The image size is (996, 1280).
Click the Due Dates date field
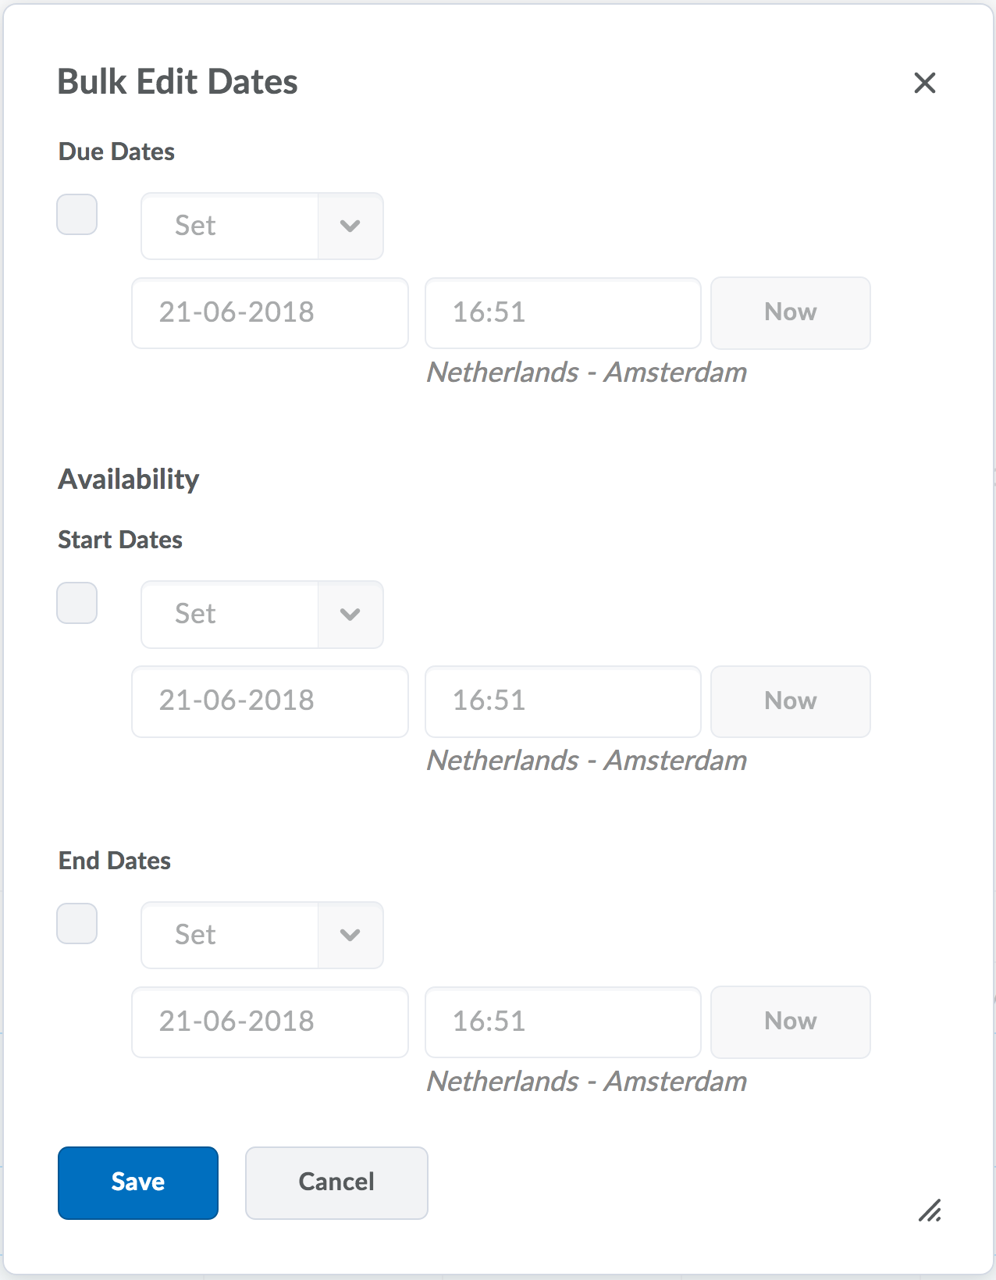[270, 313]
